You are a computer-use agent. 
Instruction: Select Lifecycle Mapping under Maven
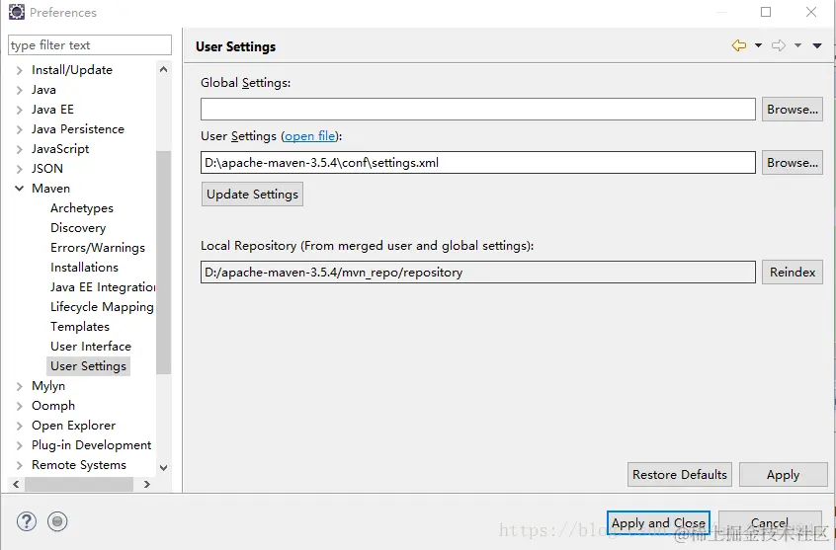[102, 307]
